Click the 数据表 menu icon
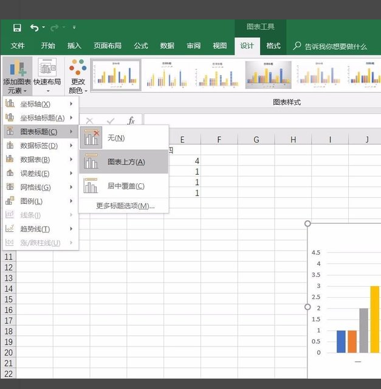This screenshot has height=389, width=381. coord(10,159)
